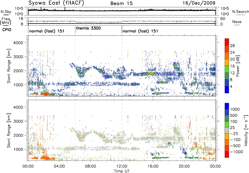Click the dashed 06:00 marker line in velocity panel

click(x=75, y=130)
